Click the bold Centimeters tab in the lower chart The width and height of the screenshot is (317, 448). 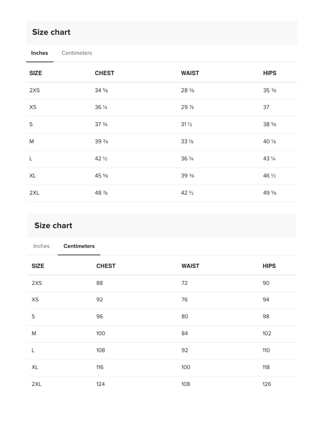point(79,246)
